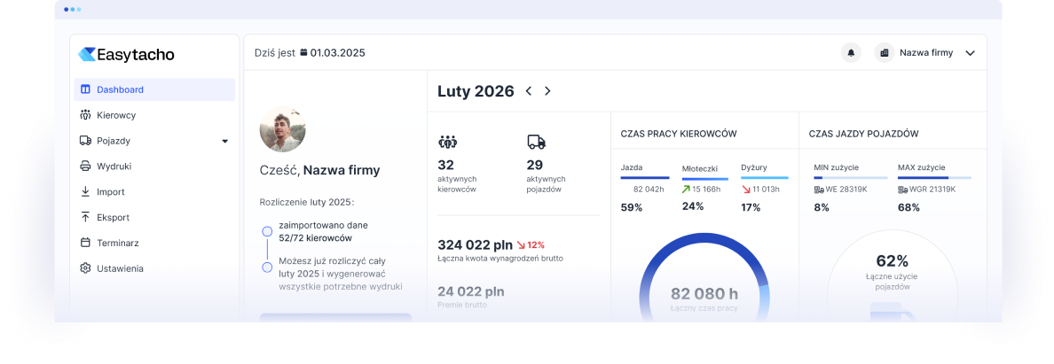
Task: Click the company building icon
Action: tap(885, 53)
